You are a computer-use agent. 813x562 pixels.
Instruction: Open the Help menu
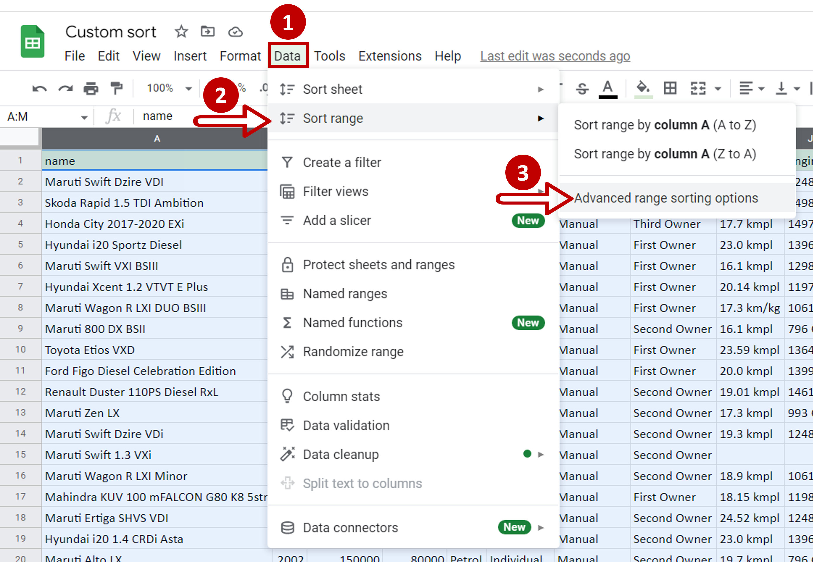pyautogui.click(x=448, y=56)
